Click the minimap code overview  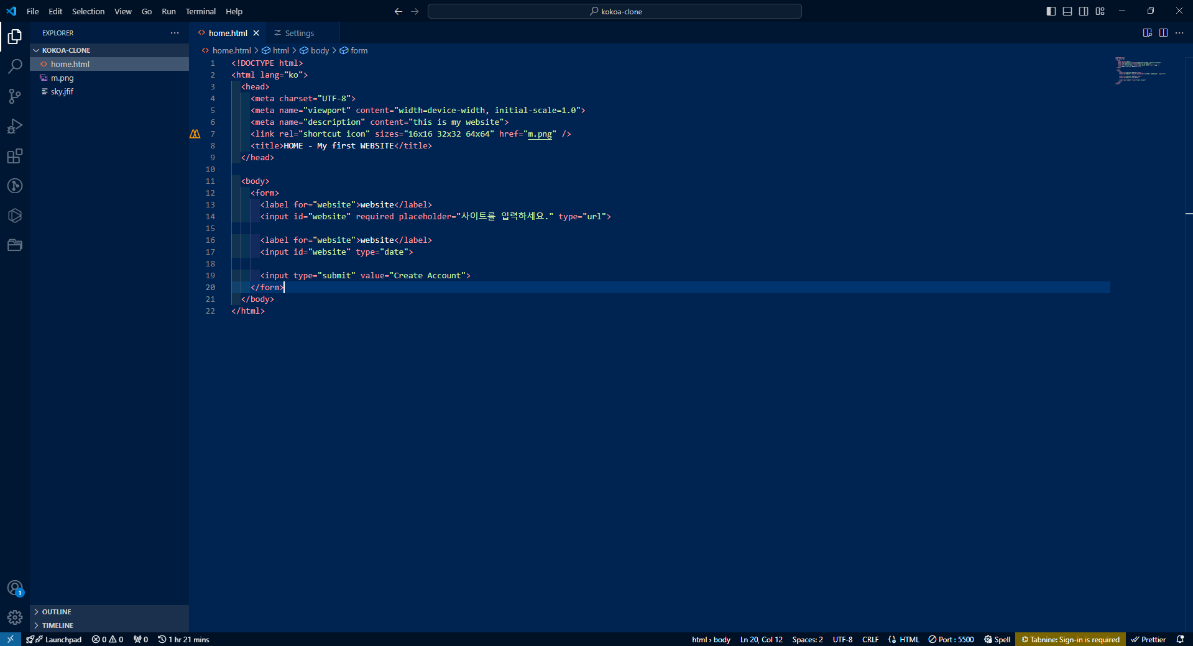point(1140,70)
